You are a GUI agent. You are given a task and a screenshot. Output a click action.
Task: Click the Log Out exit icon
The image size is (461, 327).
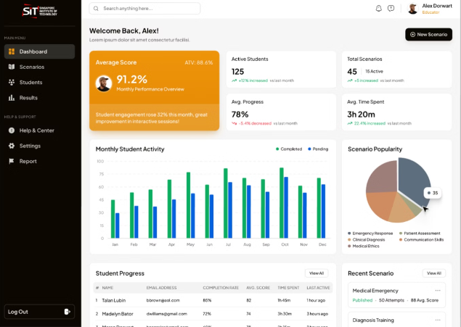point(67,312)
